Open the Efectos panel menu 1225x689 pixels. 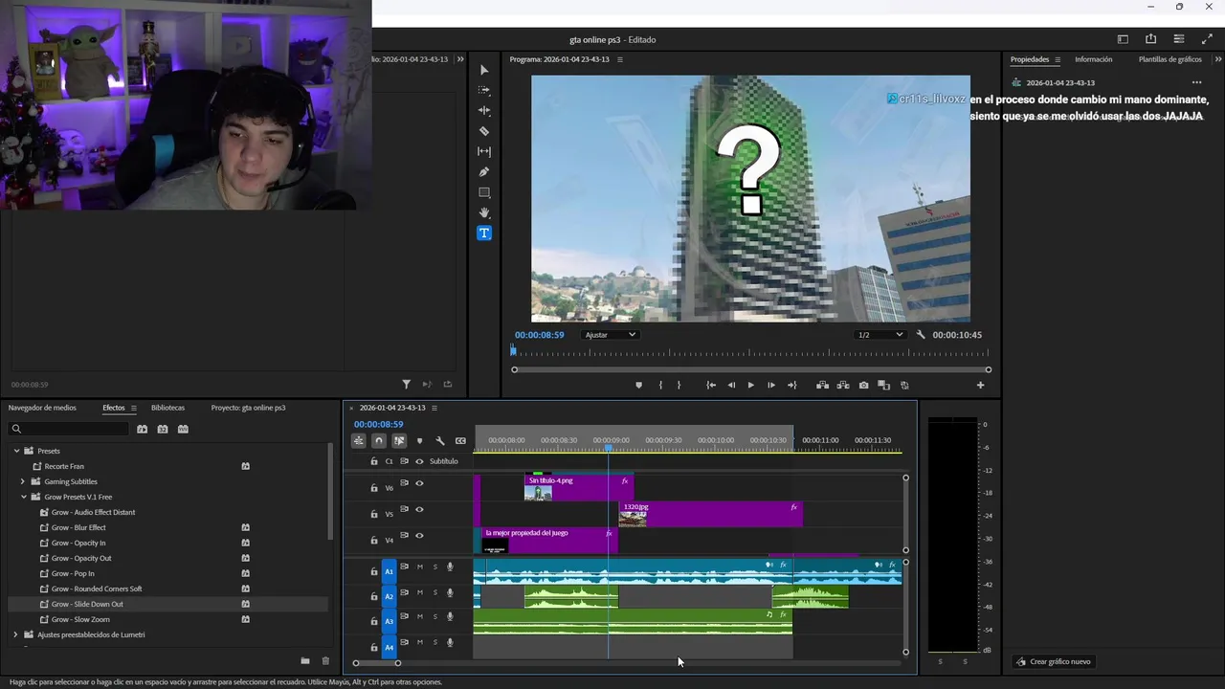click(x=133, y=408)
